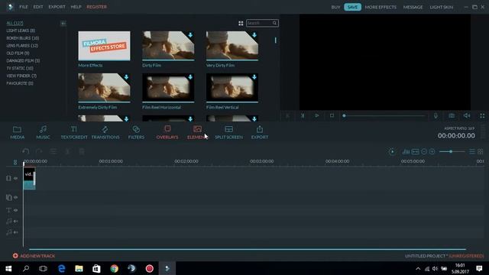Click the overlay list scrollbar
Screen dimensions: 489x275
click(x=275, y=40)
